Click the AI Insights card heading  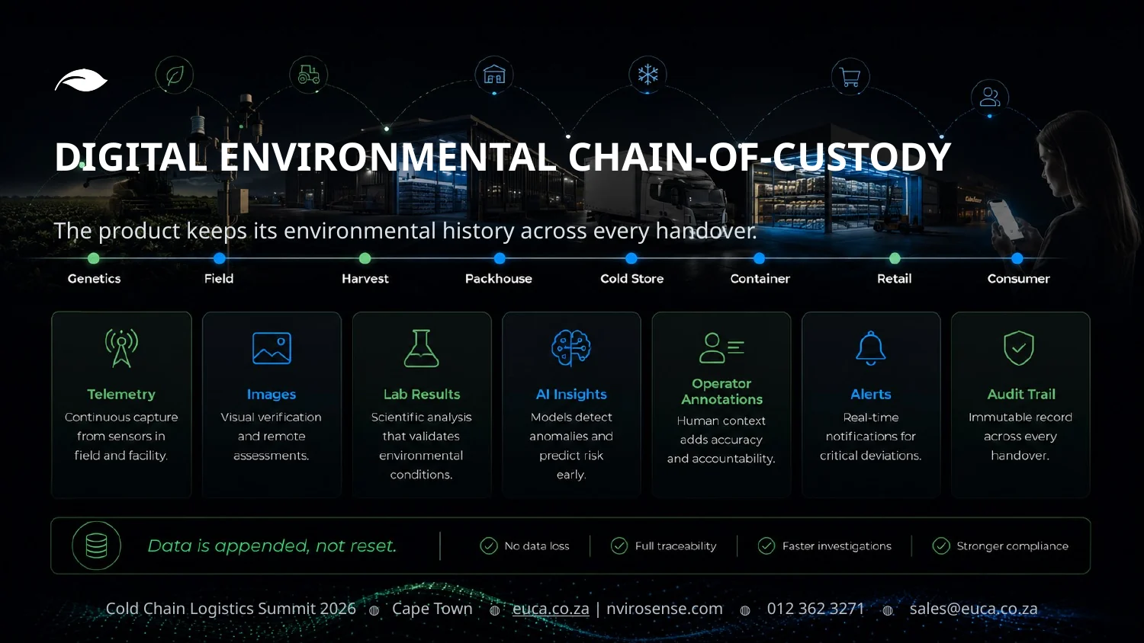[571, 395]
